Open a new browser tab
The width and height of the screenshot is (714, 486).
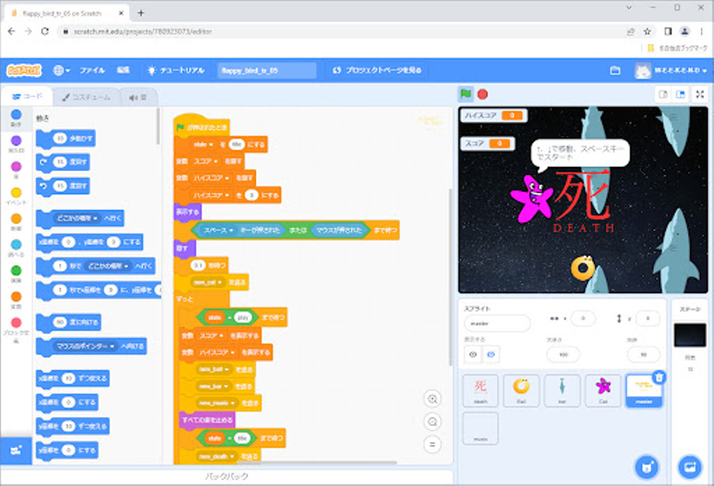coord(141,13)
